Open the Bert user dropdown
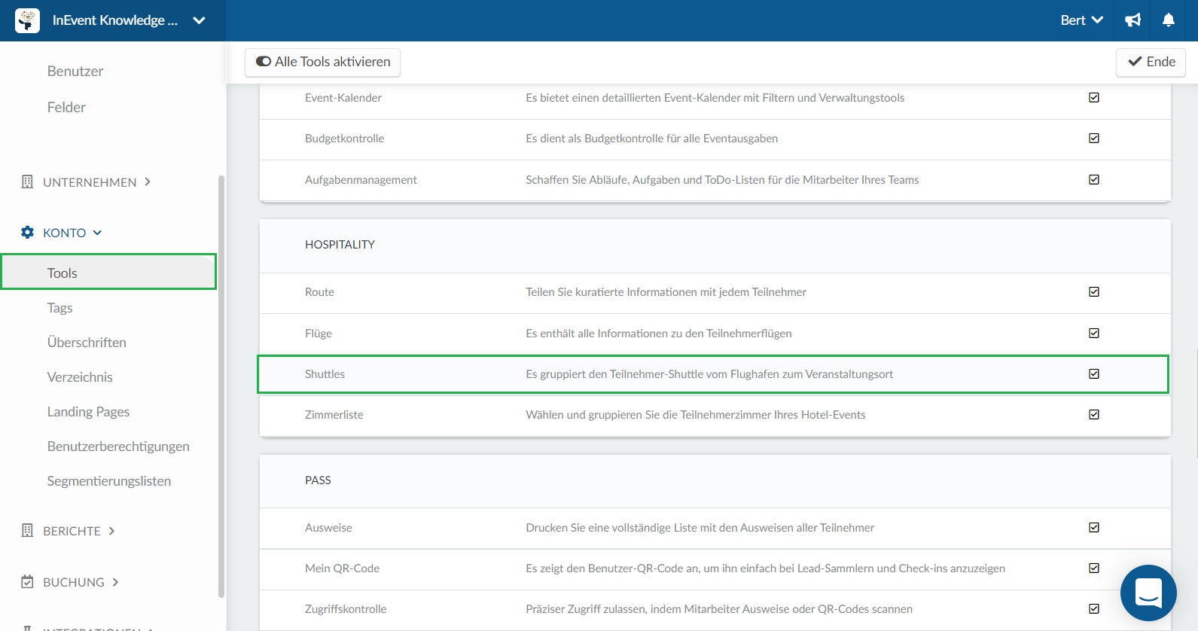The height and width of the screenshot is (631, 1198). point(1081,20)
